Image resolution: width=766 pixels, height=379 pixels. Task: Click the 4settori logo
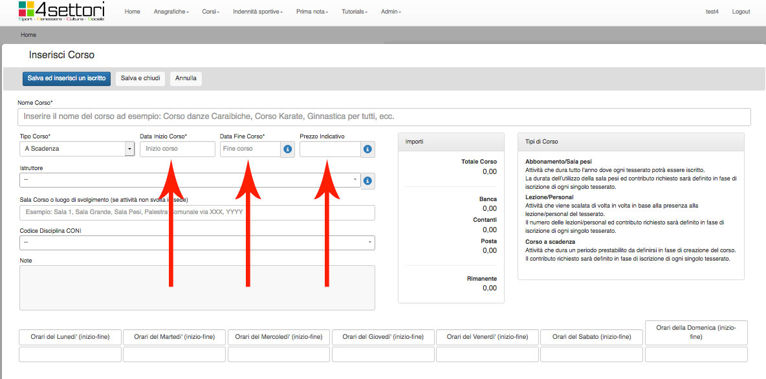pyautogui.click(x=61, y=12)
